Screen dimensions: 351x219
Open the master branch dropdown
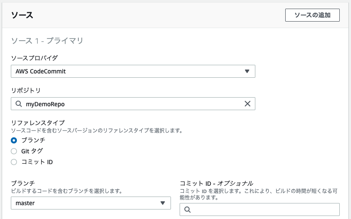click(91, 203)
